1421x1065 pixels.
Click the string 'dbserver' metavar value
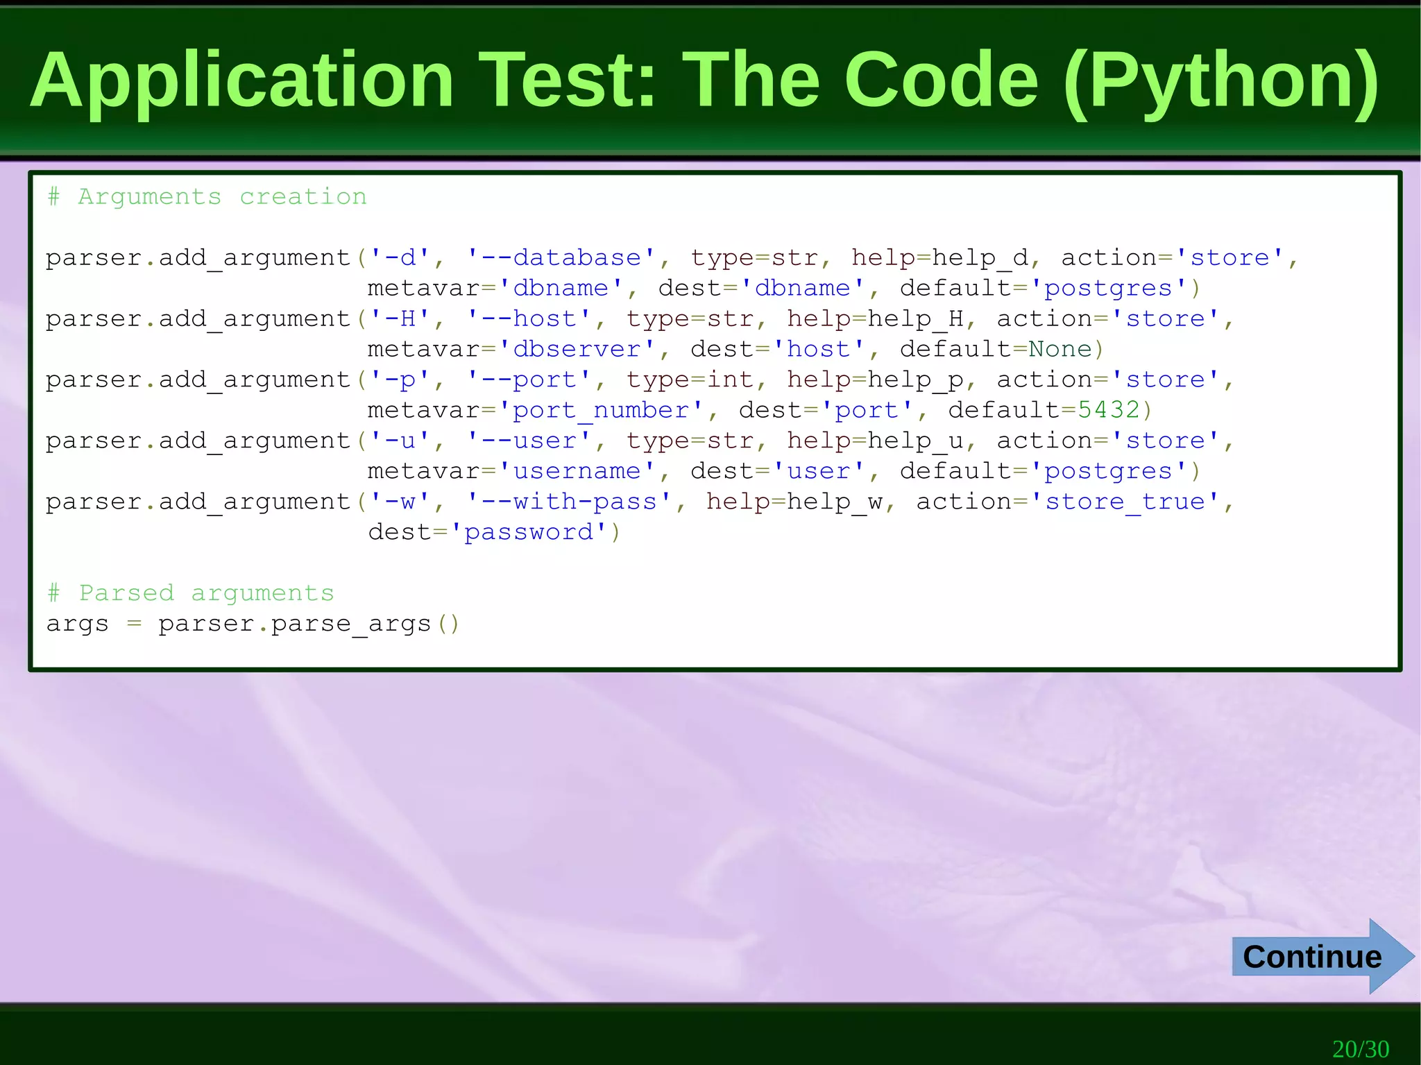coord(577,349)
